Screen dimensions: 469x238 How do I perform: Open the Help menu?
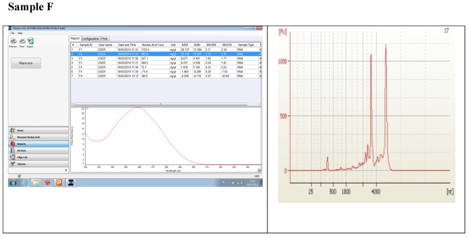coord(20,33)
